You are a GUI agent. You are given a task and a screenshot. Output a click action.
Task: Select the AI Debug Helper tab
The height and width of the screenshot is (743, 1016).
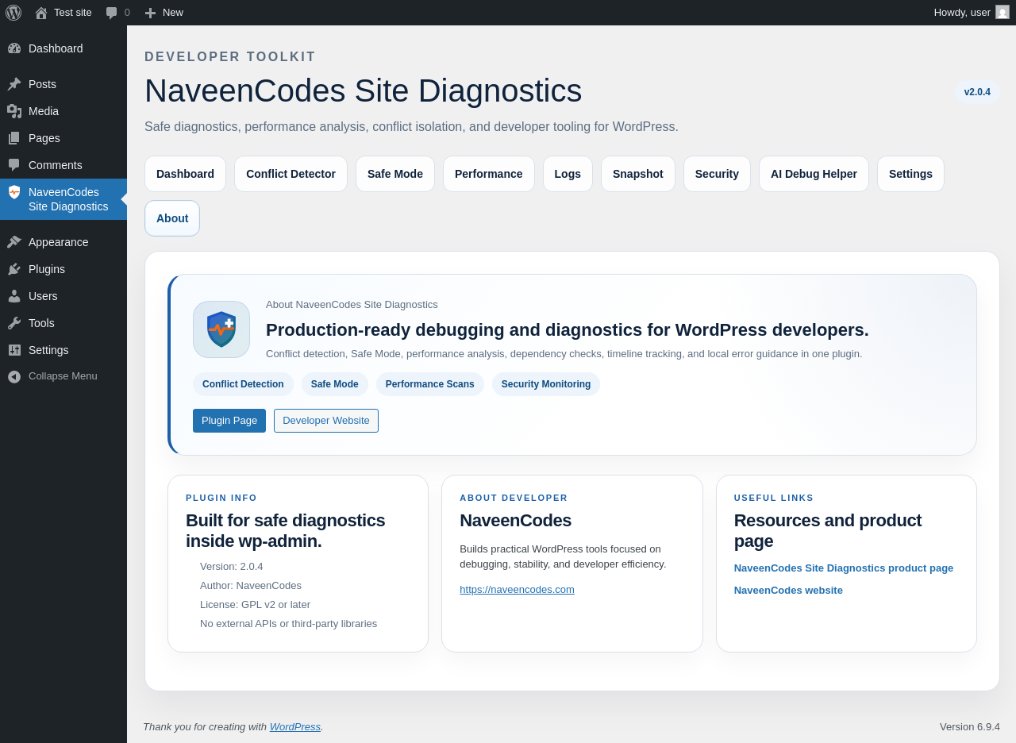[x=814, y=174]
